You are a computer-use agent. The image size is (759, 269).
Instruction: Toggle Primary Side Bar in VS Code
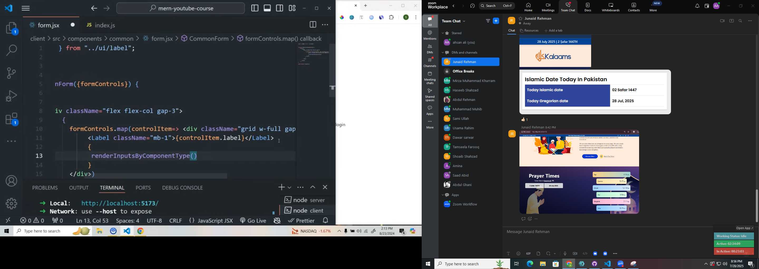point(255,8)
